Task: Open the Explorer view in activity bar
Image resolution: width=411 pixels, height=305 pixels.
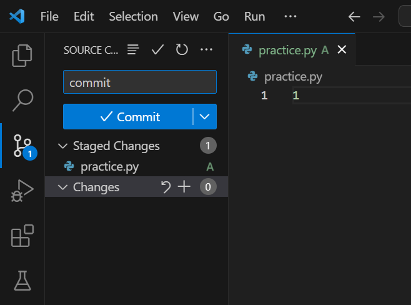Action: click(22, 56)
